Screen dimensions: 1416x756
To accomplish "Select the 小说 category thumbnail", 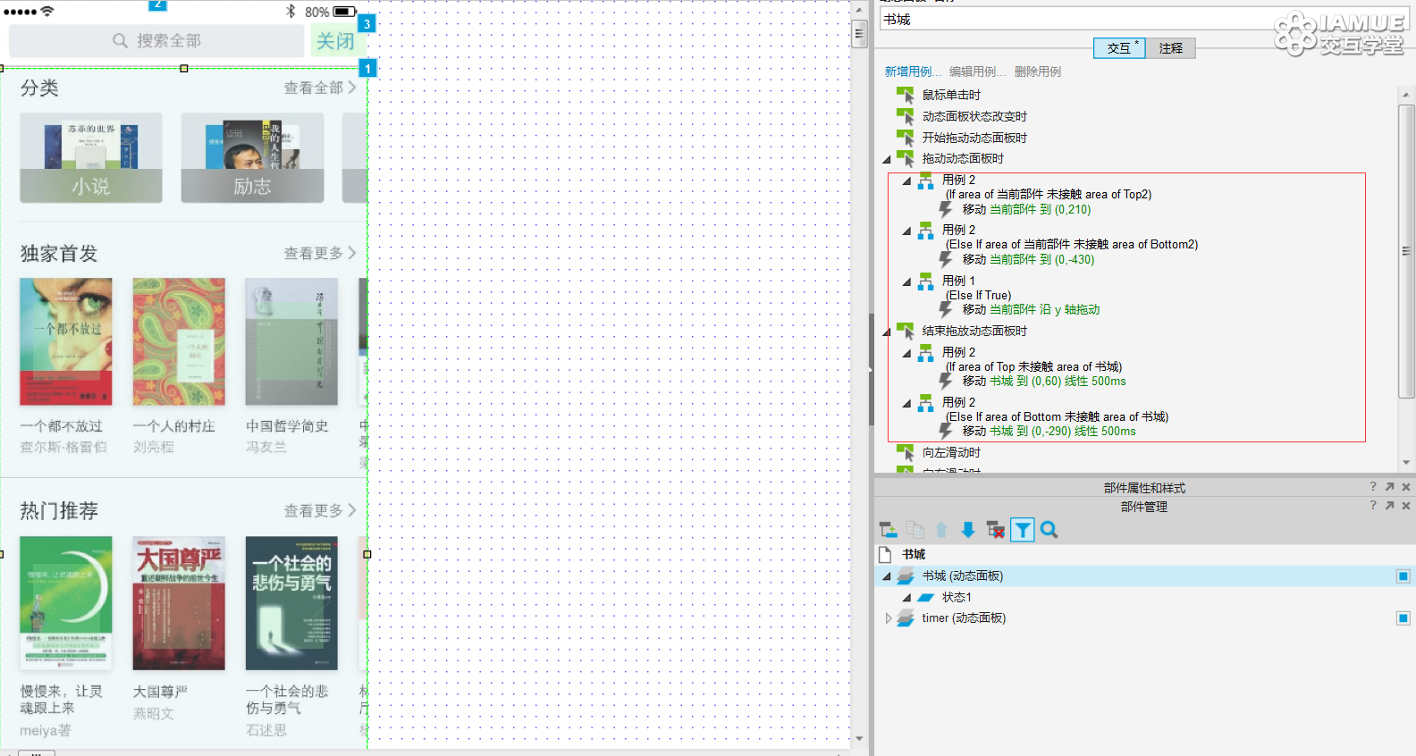I will (91, 157).
